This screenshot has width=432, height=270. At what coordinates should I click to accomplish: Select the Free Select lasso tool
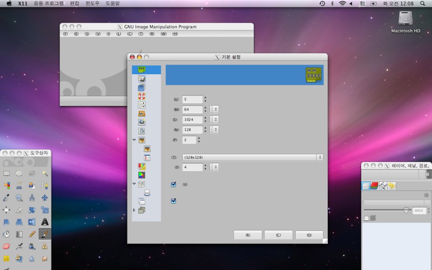pyautogui.click(x=32, y=173)
